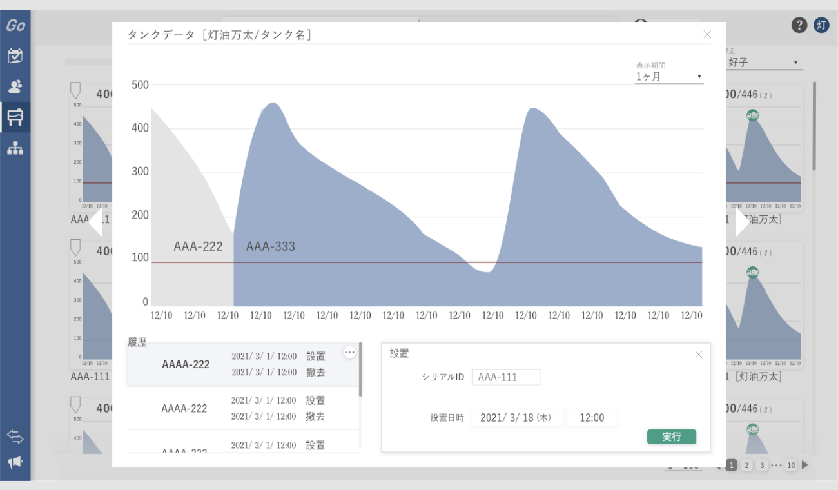Open the 表示期間 1ヶ月 dropdown

pos(669,77)
